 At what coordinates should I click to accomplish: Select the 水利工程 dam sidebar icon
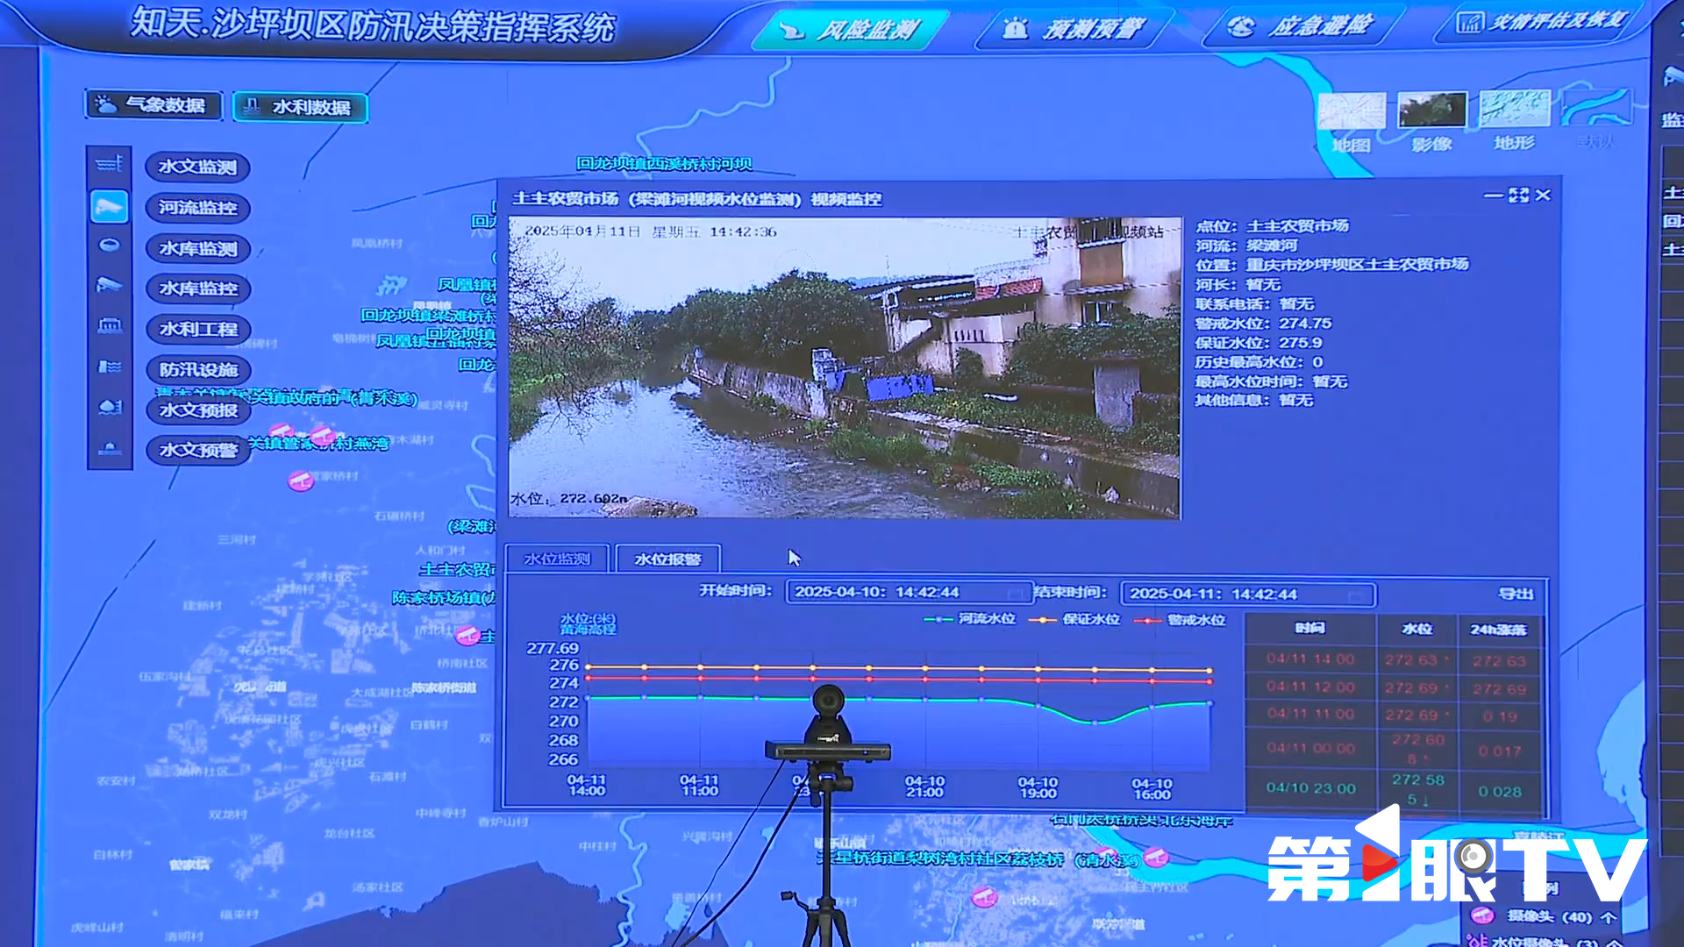(x=109, y=326)
